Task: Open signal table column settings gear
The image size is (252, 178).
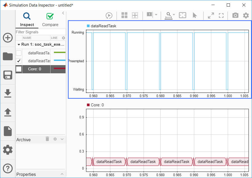Action: point(63,38)
